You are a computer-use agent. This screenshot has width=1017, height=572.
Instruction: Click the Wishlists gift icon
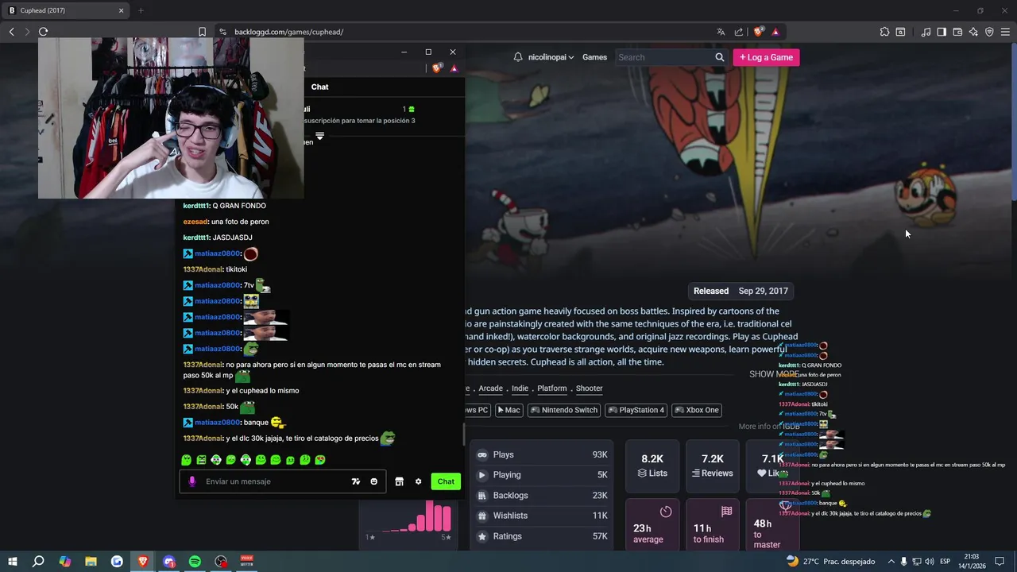(481, 516)
